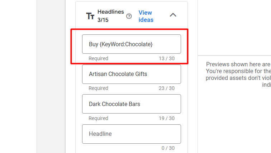Click the empty Headline input field
The width and height of the screenshot is (271, 153).
pos(131,134)
